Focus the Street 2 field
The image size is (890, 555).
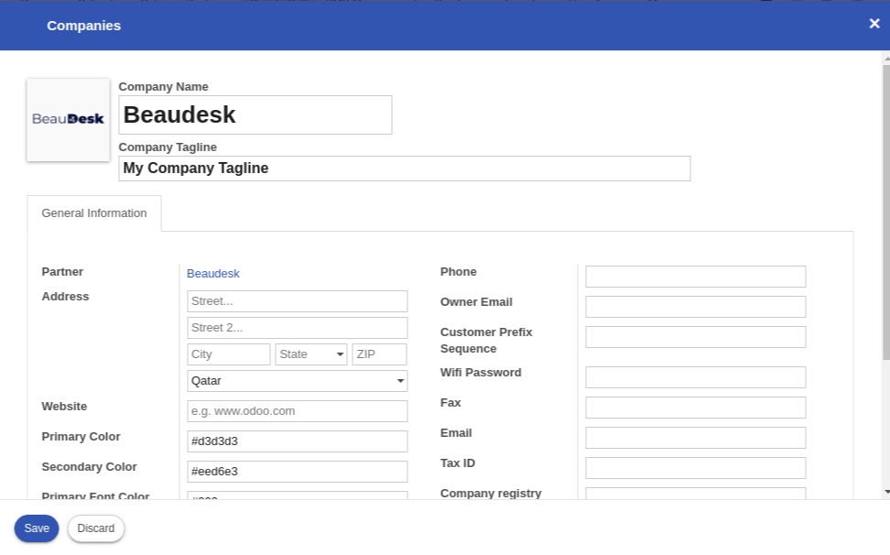pos(298,328)
